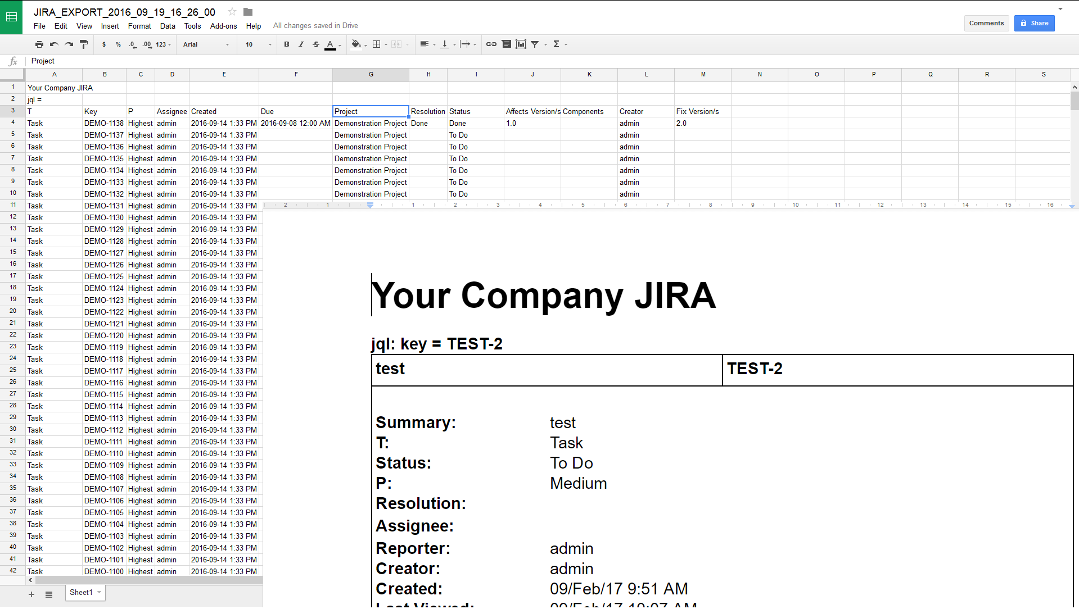Open the Google Sheets home icon
Image resolution: width=1079 pixels, height=609 pixels.
click(x=11, y=17)
